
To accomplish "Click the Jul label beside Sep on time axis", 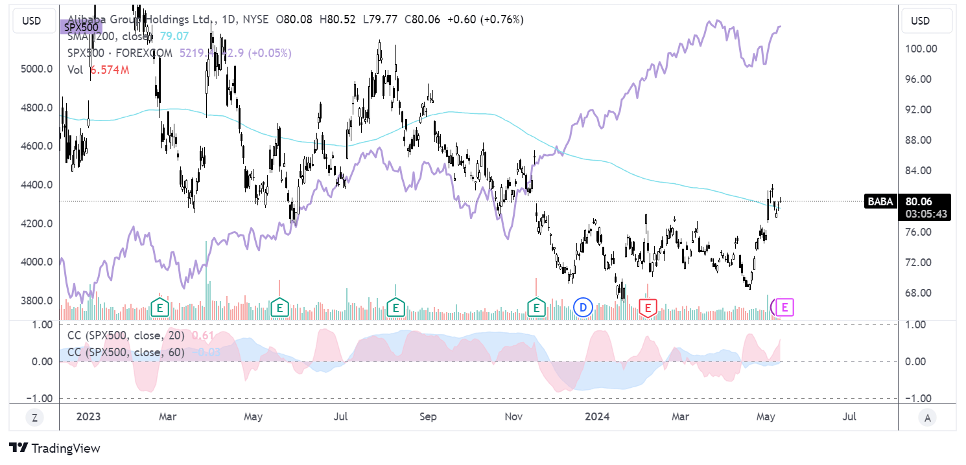I will [x=341, y=416].
